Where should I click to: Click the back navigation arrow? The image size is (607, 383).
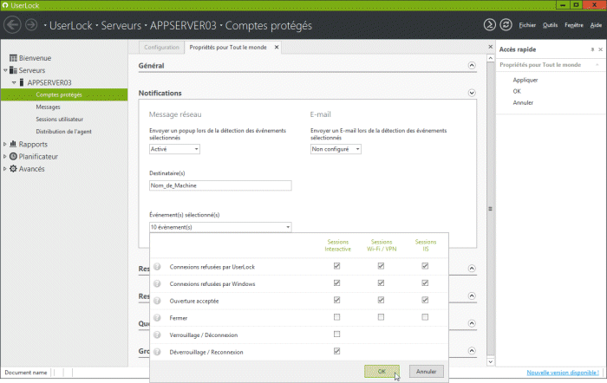click(x=12, y=25)
